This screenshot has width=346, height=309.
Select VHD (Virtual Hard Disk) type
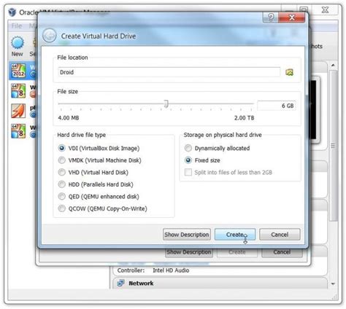coord(62,172)
